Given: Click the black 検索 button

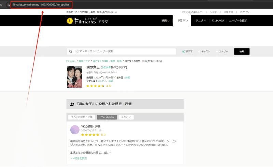Looking at the screenshot, I should 242,51.
